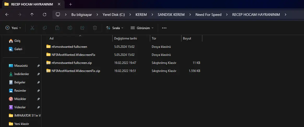Click RECEP HOCAM HAYRANINIM breadcrumb

click(x=256, y=15)
